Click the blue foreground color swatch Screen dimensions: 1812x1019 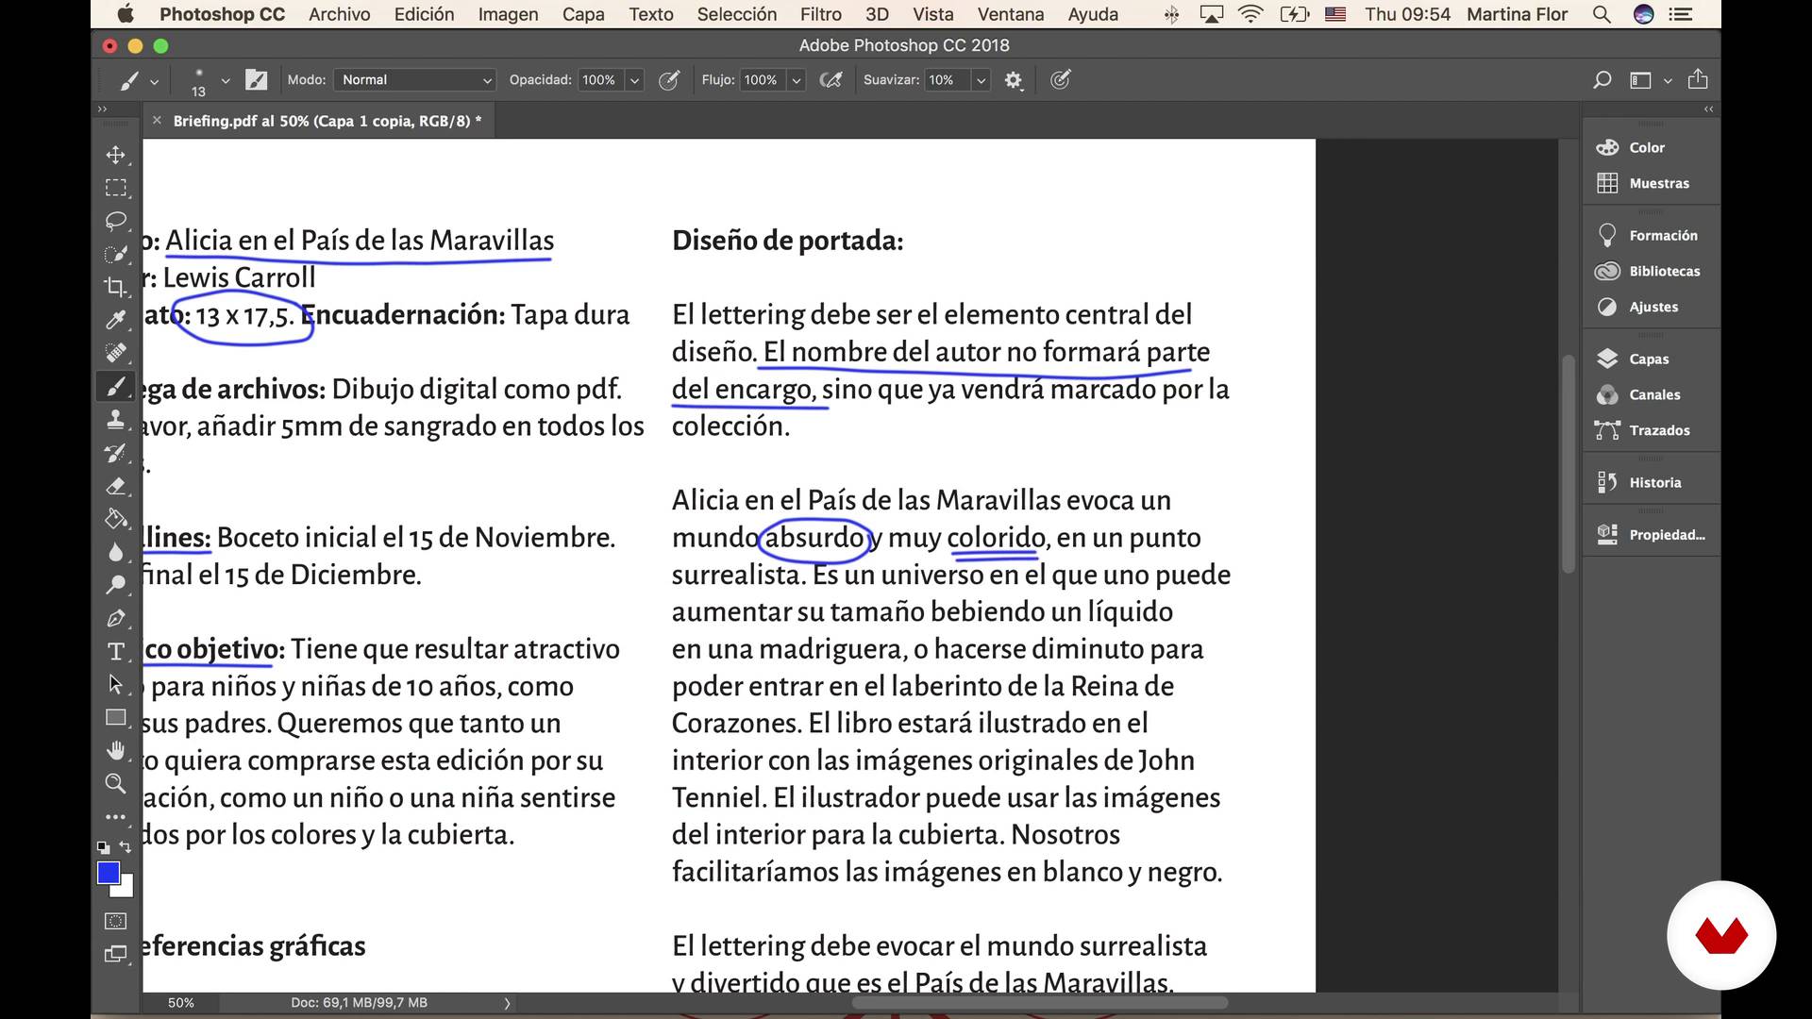108,873
